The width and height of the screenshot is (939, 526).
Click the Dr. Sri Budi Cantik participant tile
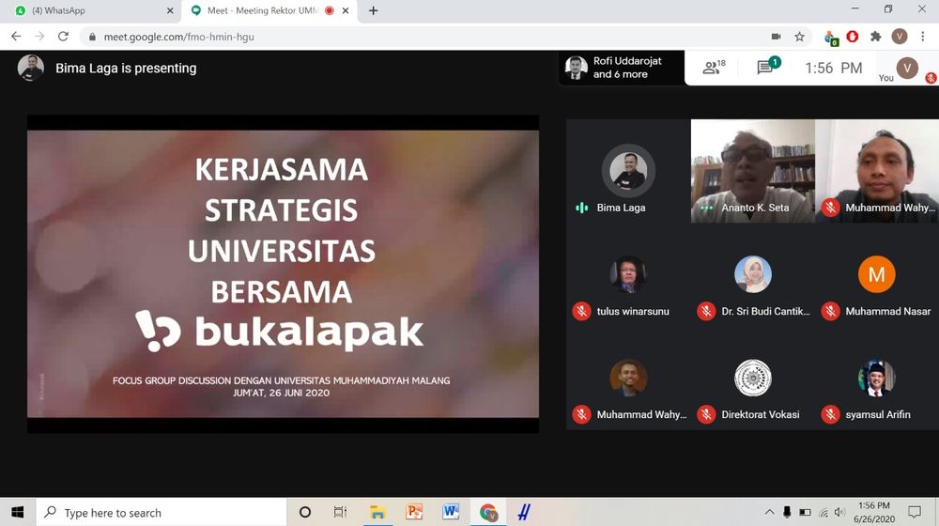(x=753, y=274)
